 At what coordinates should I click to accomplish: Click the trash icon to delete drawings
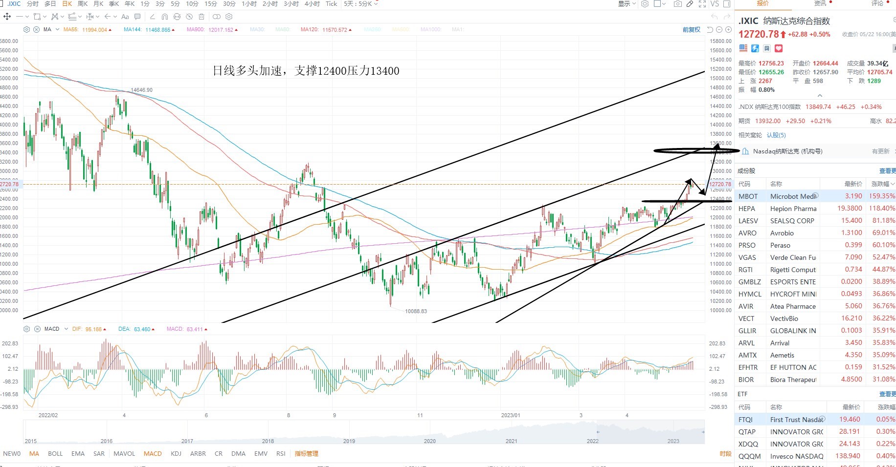pos(201,17)
